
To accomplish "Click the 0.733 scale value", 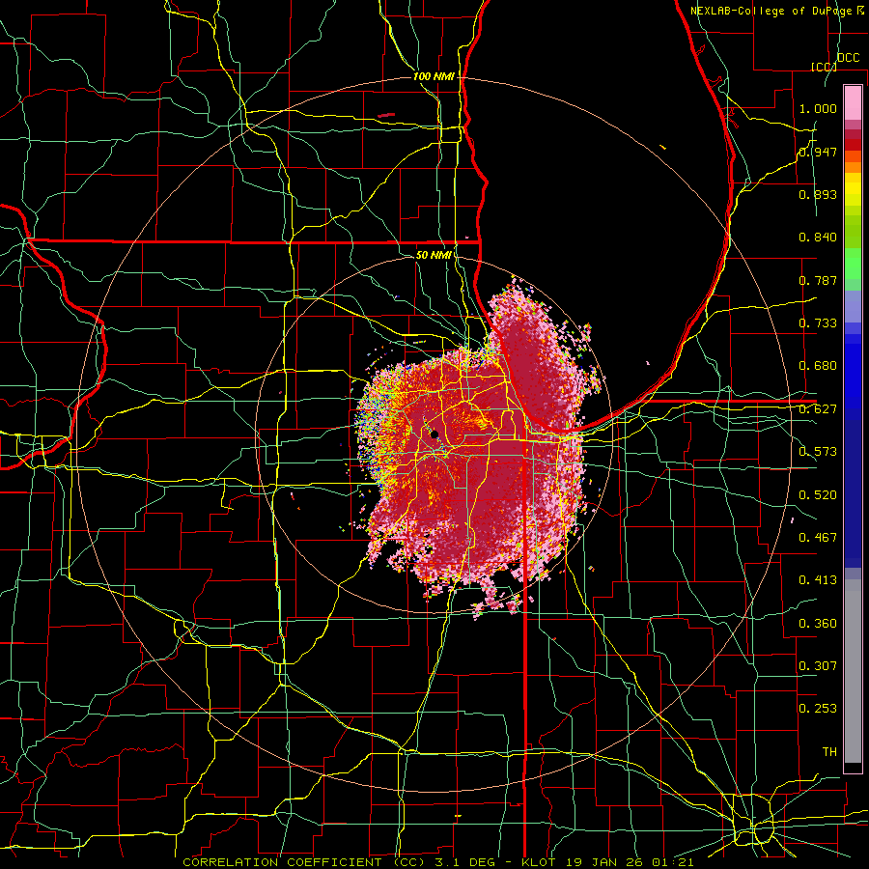I will click(x=818, y=323).
